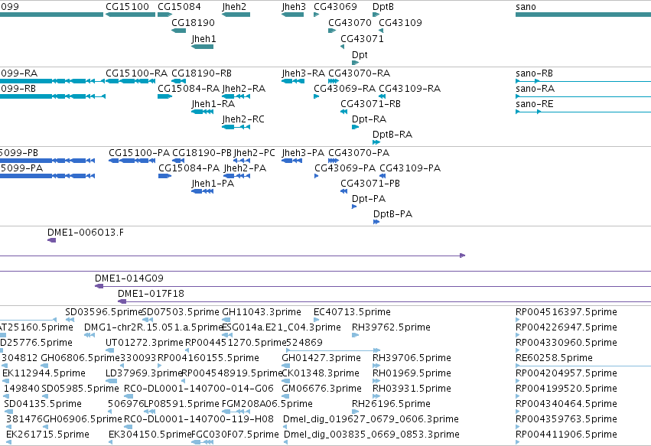Viewport: 651px width, 446px height.
Task: Select the DME1-014G09 clone feature
Action: tap(373, 286)
